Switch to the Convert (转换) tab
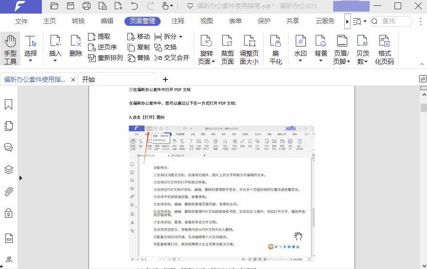The image size is (427, 269). pyautogui.click(x=78, y=21)
